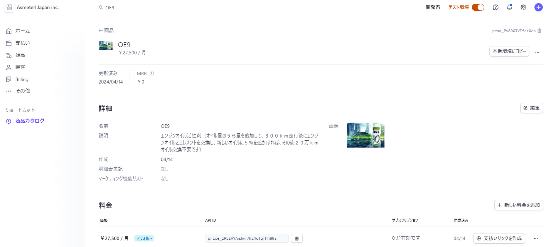Screen dimensions: 549x247
Task: Open product options menu beside 本番環境にコピー
Action: pyautogui.click(x=537, y=52)
